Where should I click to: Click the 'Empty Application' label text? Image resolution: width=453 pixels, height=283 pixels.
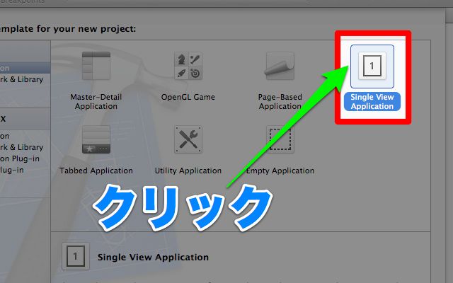(x=280, y=171)
